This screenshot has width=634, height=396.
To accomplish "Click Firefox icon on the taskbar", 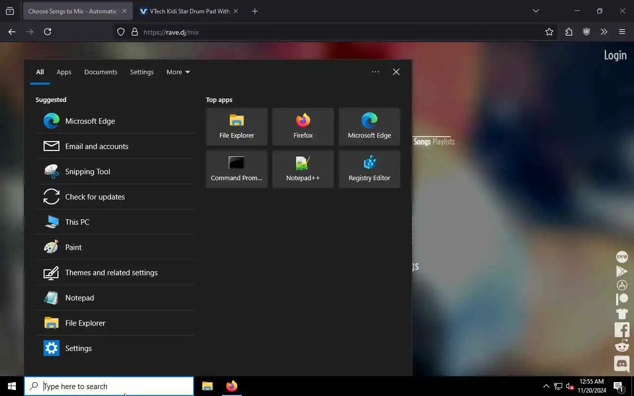I will [231, 386].
